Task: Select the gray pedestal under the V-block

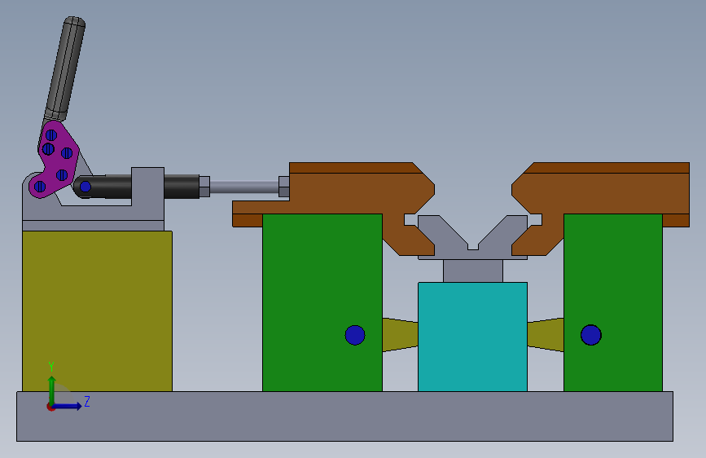Action: 473,271
